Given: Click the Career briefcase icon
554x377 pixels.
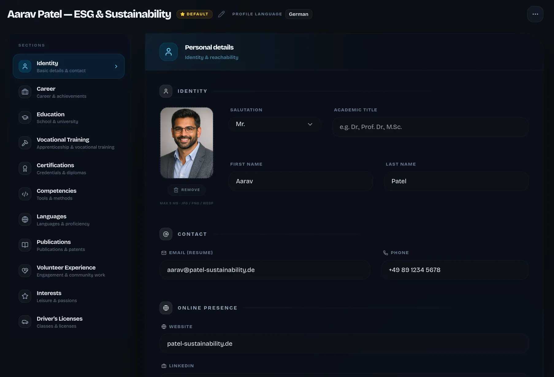Looking at the screenshot, I should (x=25, y=92).
